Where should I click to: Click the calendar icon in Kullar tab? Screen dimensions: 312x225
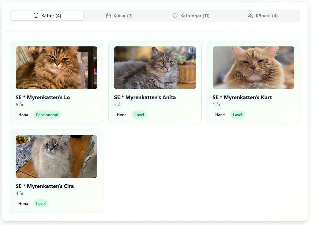pos(108,16)
